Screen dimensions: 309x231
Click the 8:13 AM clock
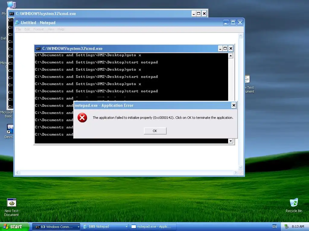point(298,227)
